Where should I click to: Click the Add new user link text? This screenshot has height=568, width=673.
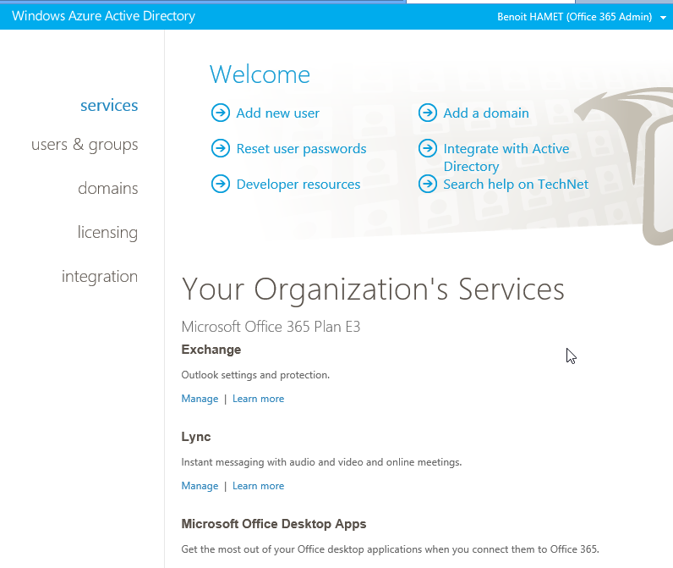277,113
